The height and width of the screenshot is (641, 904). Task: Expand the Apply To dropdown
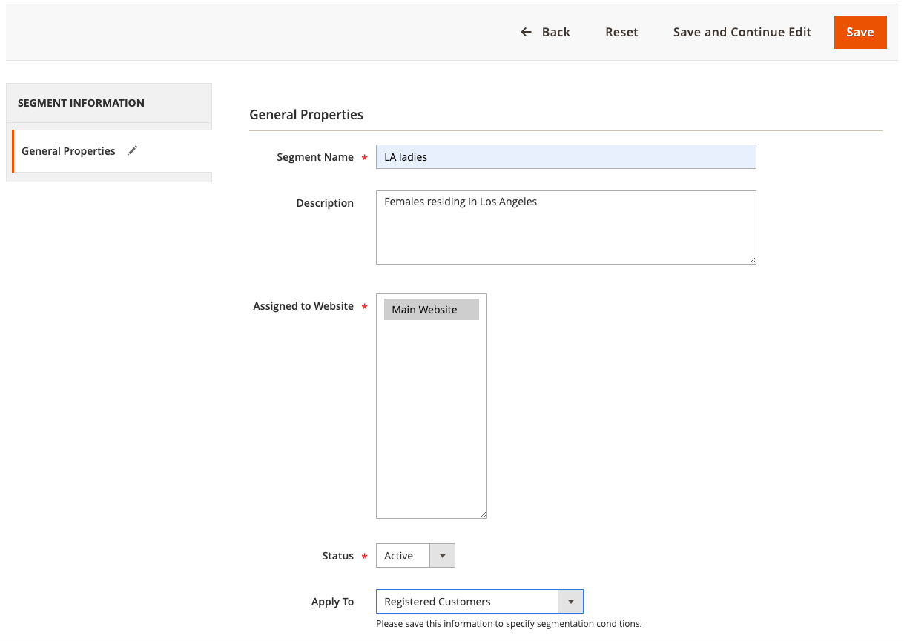479,602
